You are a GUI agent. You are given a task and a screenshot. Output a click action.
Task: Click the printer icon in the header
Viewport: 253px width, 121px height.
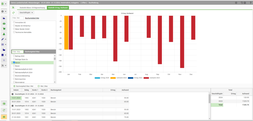tap(245, 3)
